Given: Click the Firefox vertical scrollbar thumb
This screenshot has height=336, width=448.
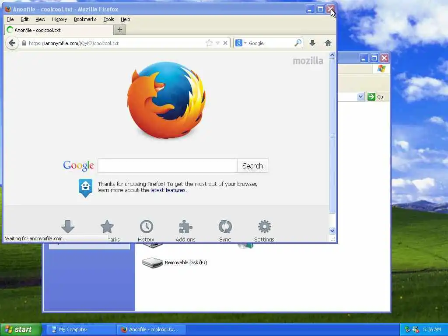Looking at the screenshot, I should (332, 136).
